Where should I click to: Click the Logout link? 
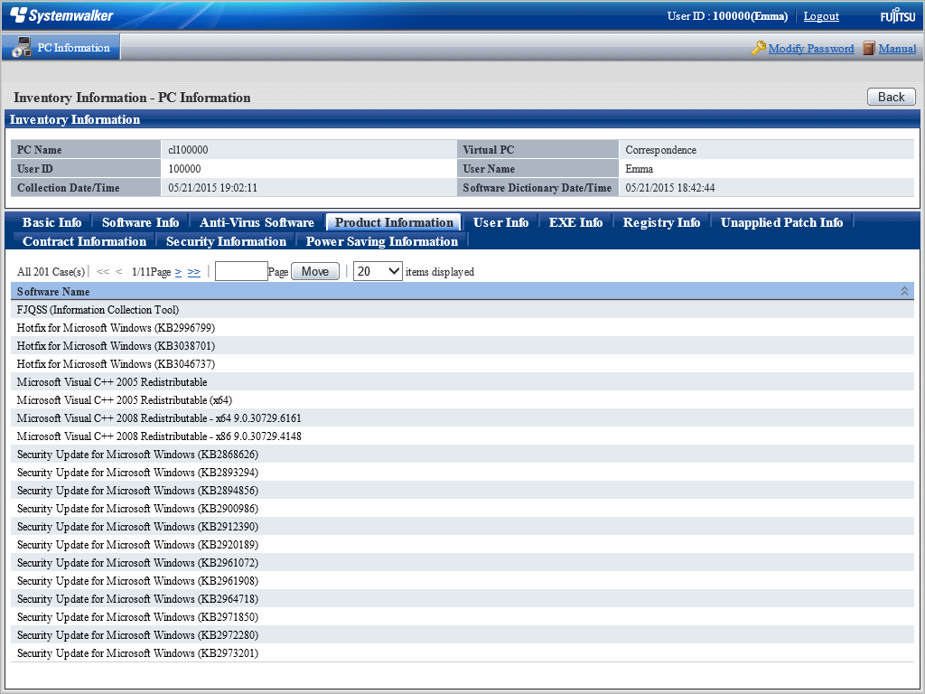(821, 16)
